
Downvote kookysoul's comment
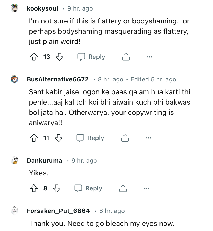pyautogui.click(x=59, y=57)
